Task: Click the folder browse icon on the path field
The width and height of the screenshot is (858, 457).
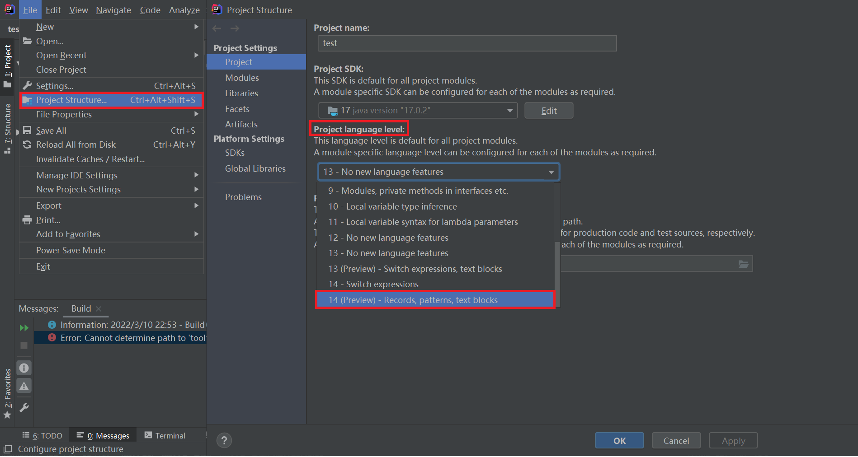Action: click(x=744, y=264)
